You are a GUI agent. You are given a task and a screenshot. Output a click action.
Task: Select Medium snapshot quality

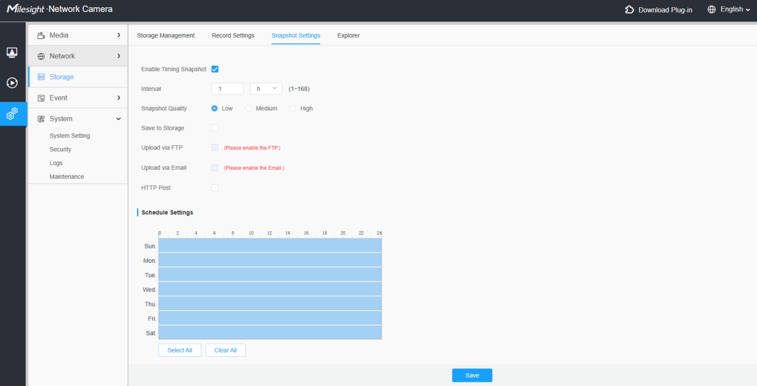click(248, 109)
